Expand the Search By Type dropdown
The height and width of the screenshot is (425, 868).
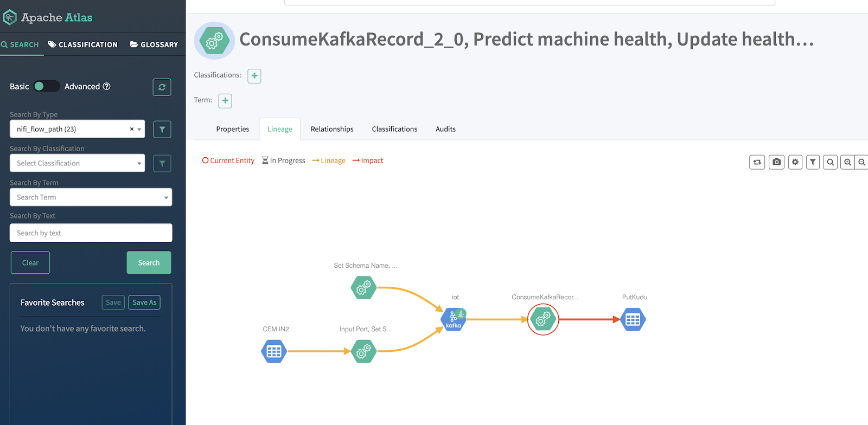pos(78,129)
